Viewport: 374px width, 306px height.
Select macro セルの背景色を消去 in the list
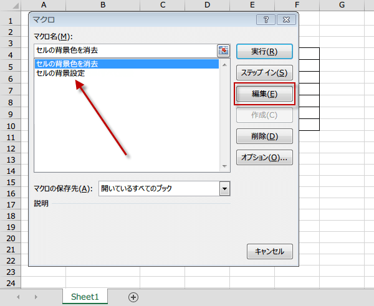127,64
